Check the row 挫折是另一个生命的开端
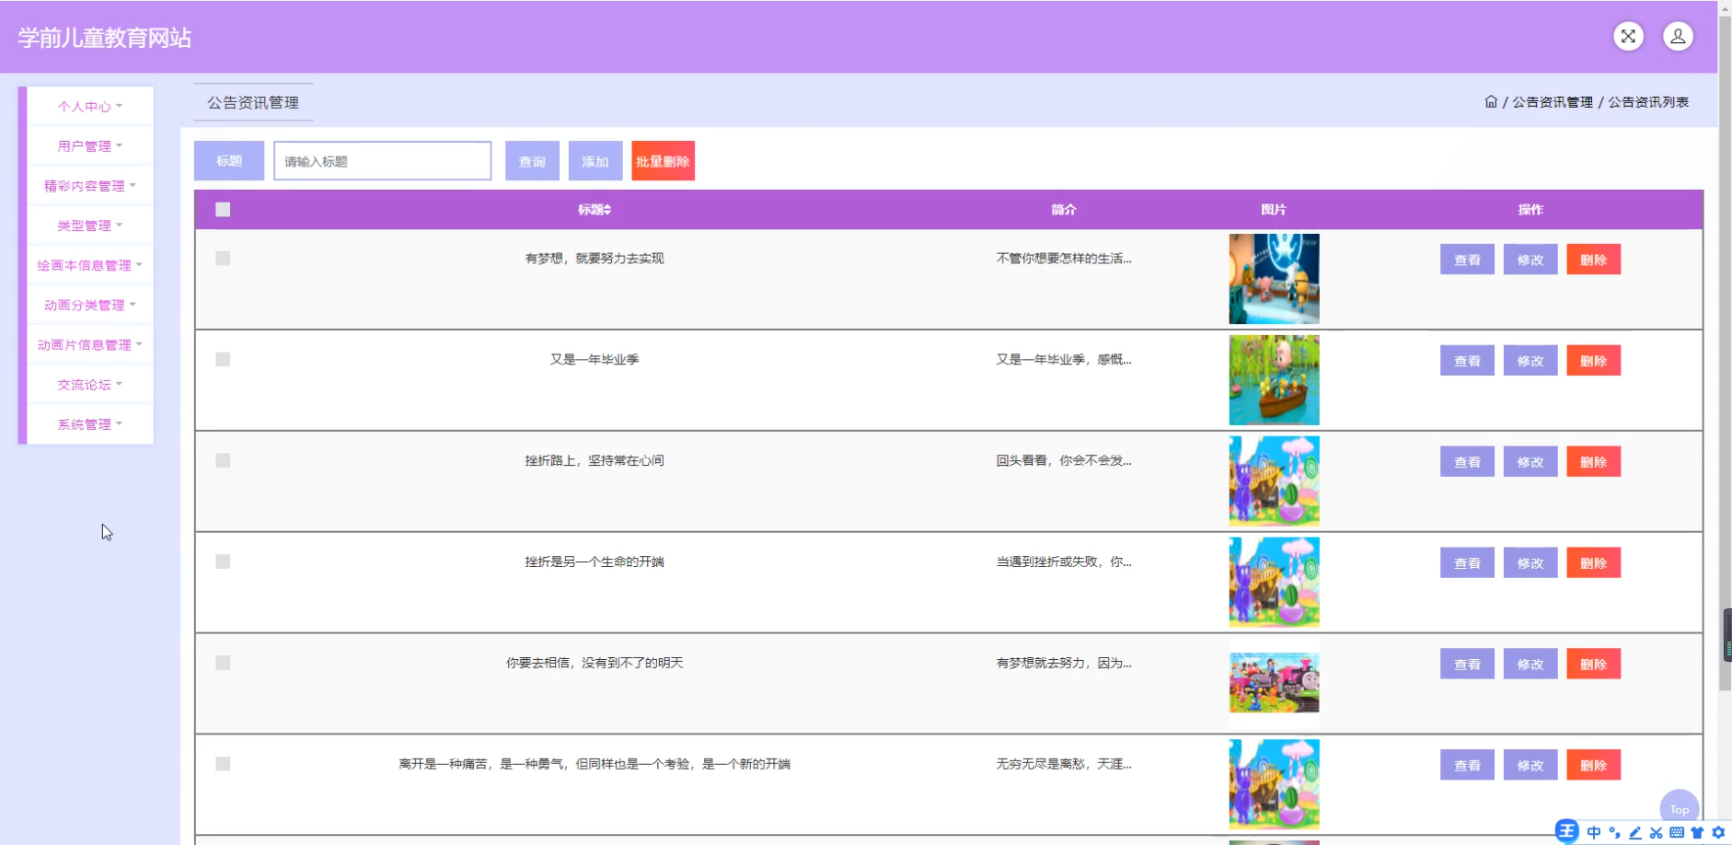 (x=223, y=562)
